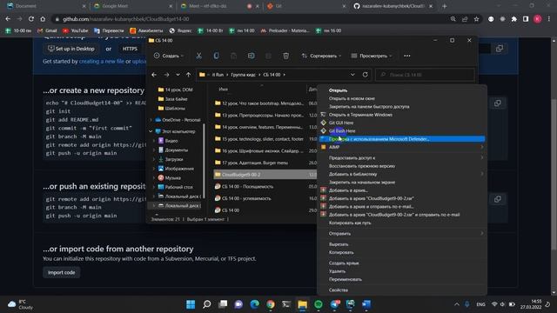Image resolution: width=557 pixels, height=313 pixels.
Task: Click Explorer search field
Action: pyautogui.click(x=425, y=75)
